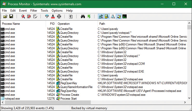Click the Save floppy disk icon

pos(11,17)
